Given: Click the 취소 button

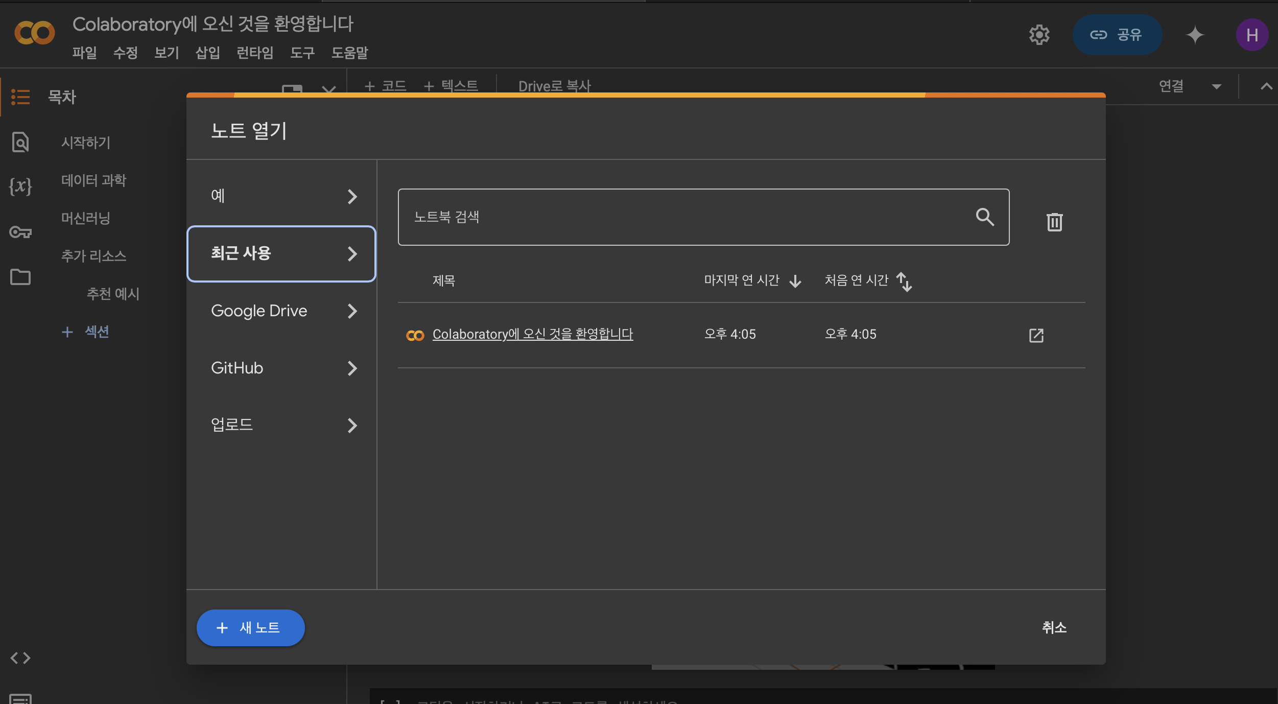Looking at the screenshot, I should coord(1054,627).
